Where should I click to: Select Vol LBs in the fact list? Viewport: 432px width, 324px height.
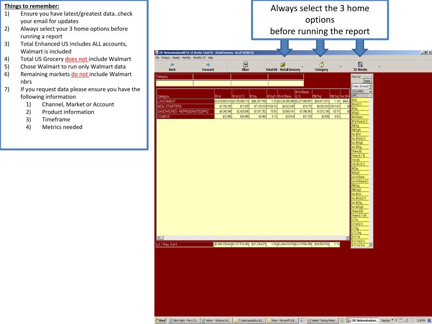tap(360, 160)
